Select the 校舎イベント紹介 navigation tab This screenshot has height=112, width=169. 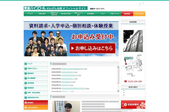(x=79, y=14)
